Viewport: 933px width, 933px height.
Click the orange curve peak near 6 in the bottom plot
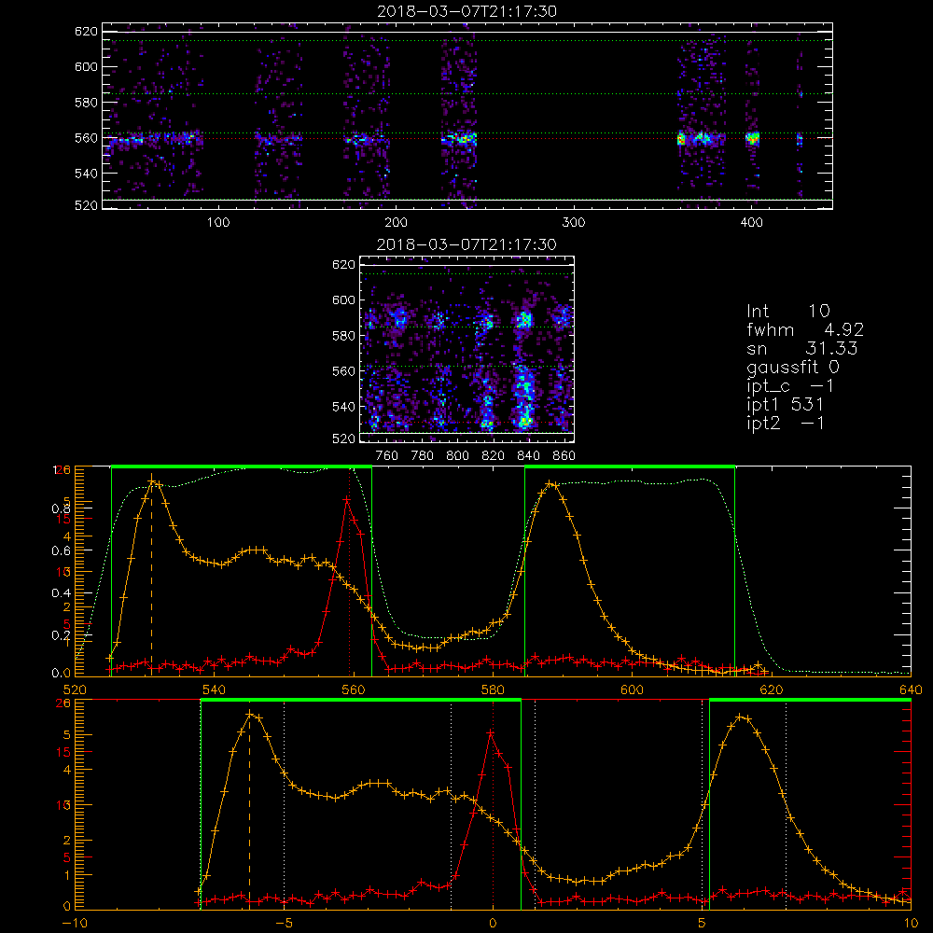[740, 717]
